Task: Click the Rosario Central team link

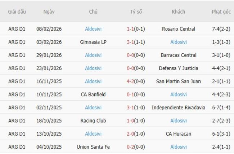Action: (178, 29)
